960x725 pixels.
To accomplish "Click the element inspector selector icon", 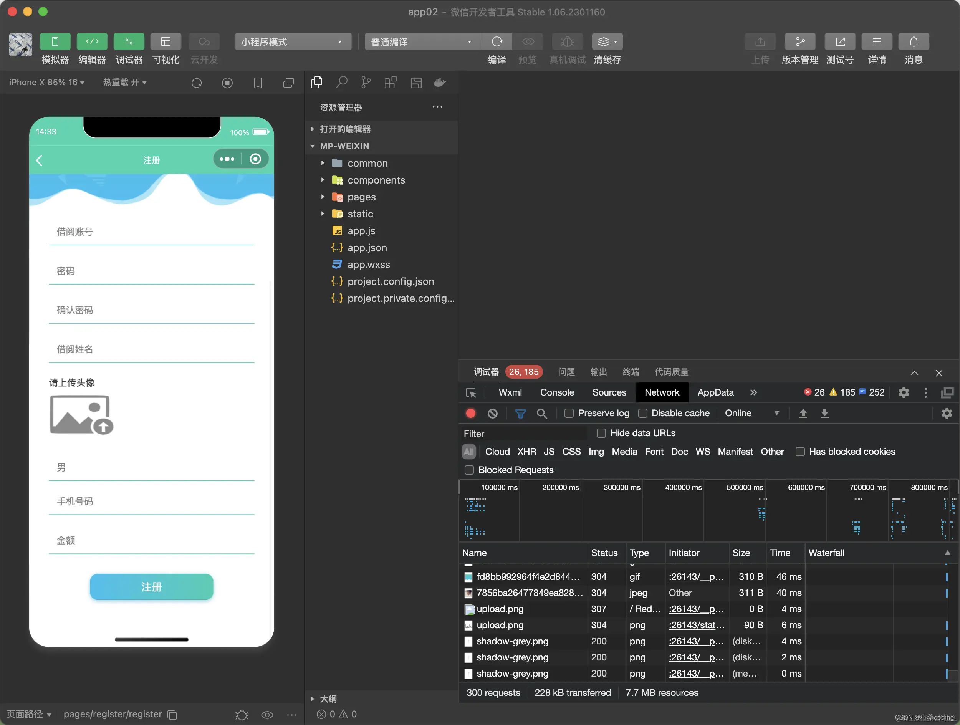I will [471, 393].
